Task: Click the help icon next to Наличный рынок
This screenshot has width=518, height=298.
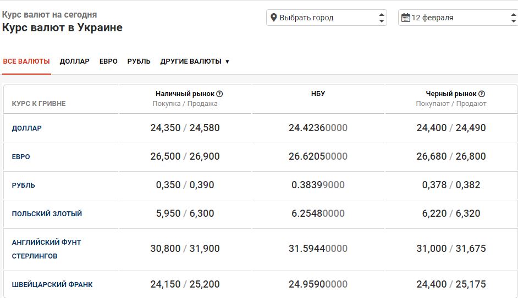Action: coord(219,94)
